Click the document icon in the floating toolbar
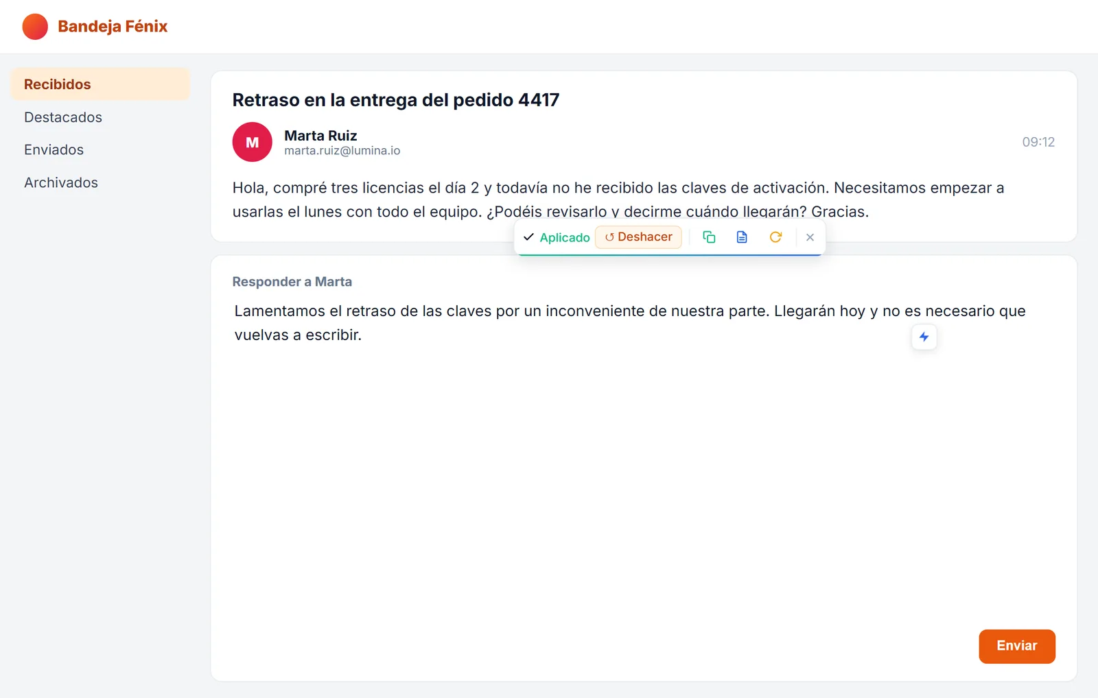 tap(742, 237)
